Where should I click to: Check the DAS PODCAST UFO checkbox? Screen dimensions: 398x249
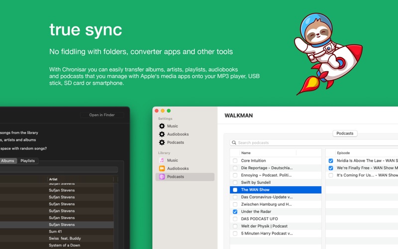point(235,219)
